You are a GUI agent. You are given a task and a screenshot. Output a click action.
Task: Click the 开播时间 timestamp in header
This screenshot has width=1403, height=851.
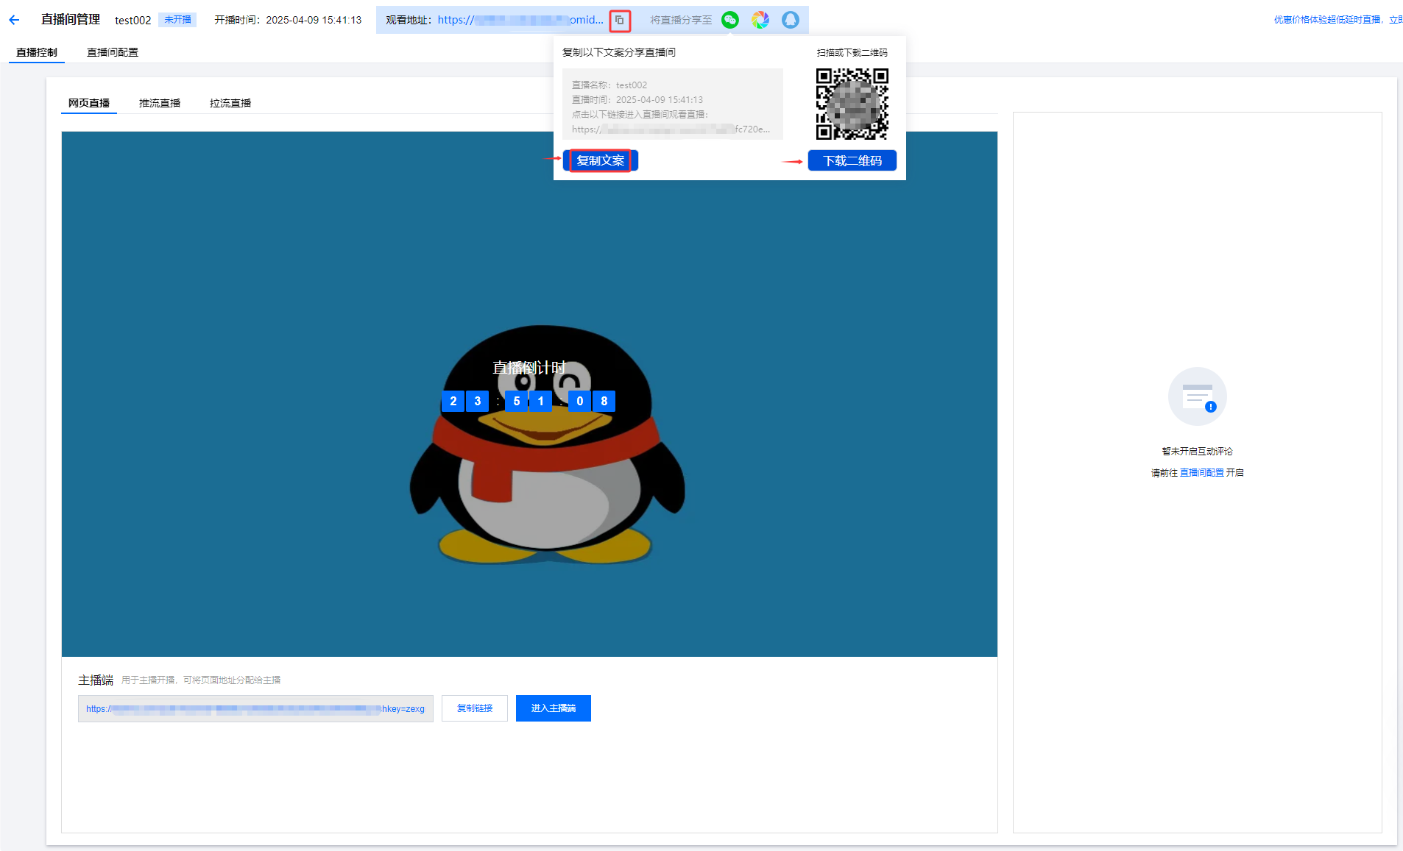(288, 20)
